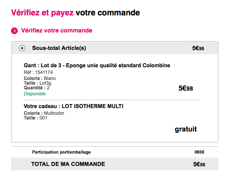The width and height of the screenshot is (225, 177).
Task: Open the Gant Lot de 3 Eponge product title
Action: pos(97,65)
